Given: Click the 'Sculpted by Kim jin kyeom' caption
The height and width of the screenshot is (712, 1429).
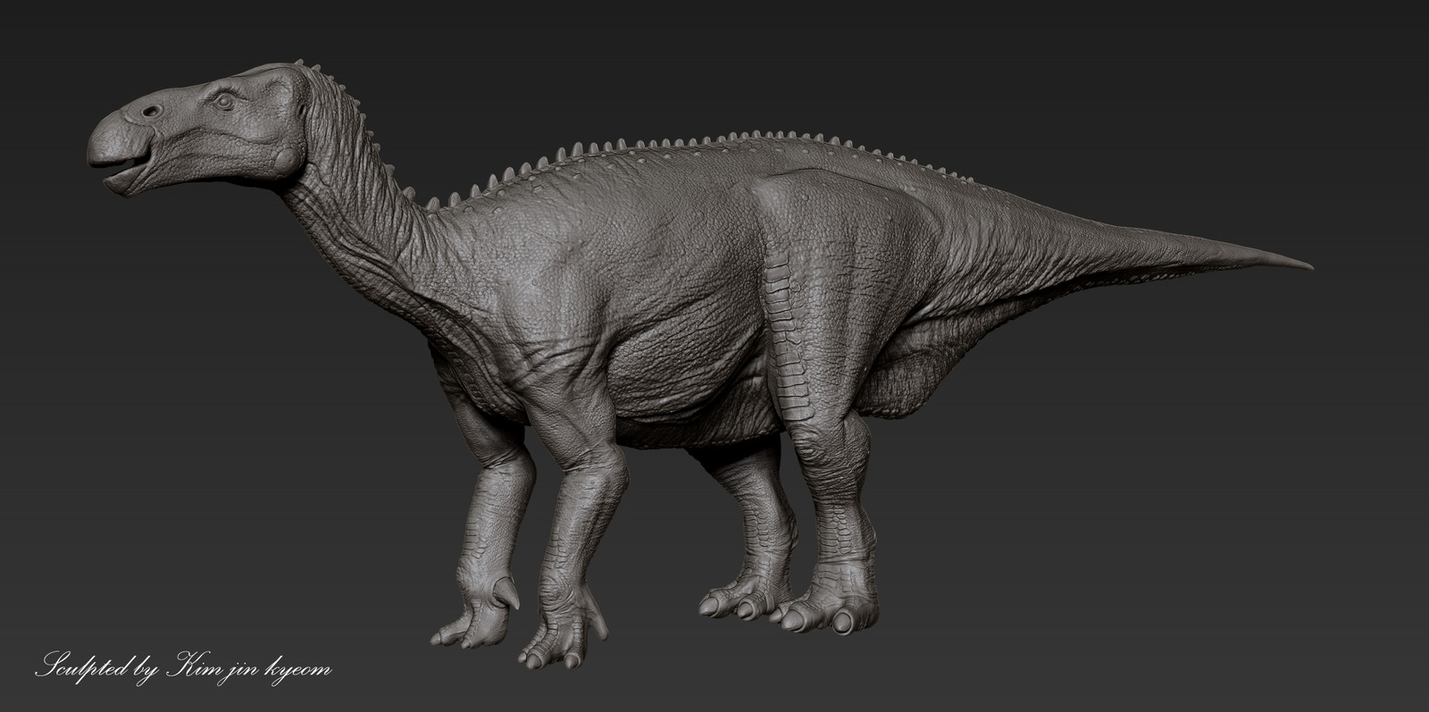Looking at the screenshot, I should pyautogui.click(x=182, y=666).
